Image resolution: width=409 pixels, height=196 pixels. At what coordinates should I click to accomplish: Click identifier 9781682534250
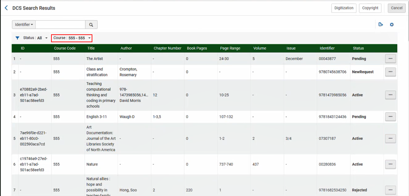click(332, 190)
